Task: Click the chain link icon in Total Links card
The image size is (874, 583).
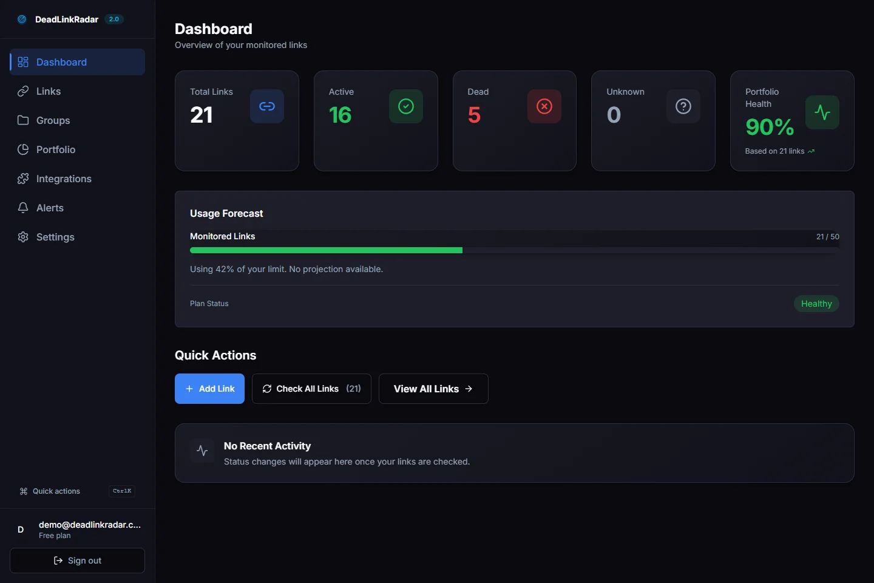Action: coord(267,106)
